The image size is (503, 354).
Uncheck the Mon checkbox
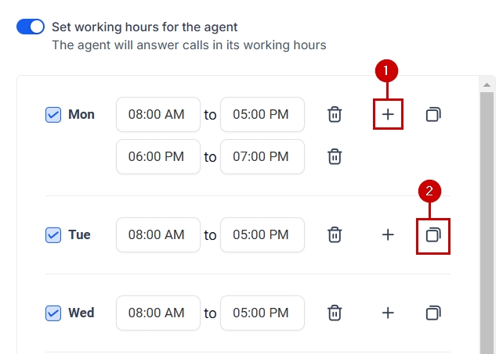pos(53,115)
